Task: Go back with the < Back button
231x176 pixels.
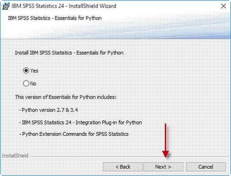Action: (123, 167)
